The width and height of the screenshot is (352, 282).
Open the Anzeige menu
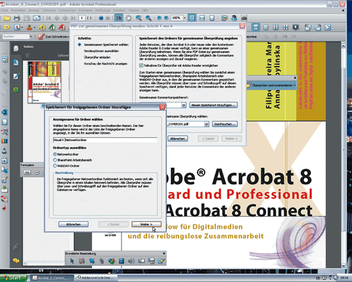34,10
